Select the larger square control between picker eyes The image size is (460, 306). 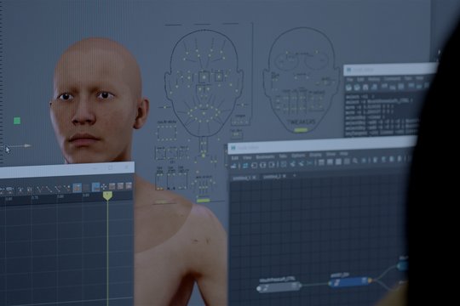[x=204, y=77]
